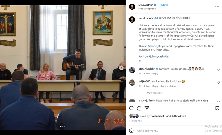Select carousel pagination dots indicator
This screenshot has width=222, height=135.
point(63,127)
